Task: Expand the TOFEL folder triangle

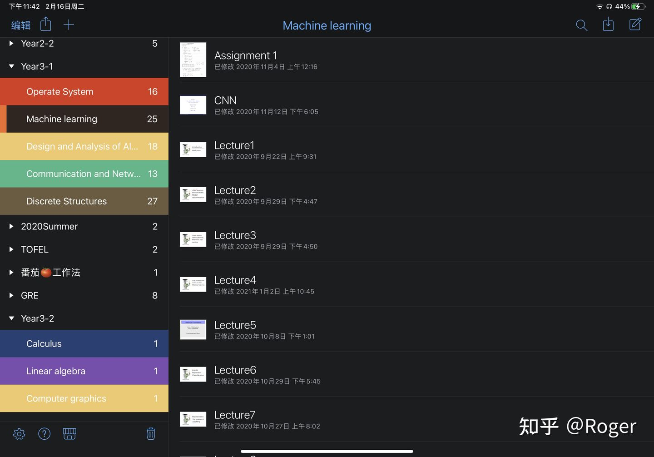Action: point(11,249)
